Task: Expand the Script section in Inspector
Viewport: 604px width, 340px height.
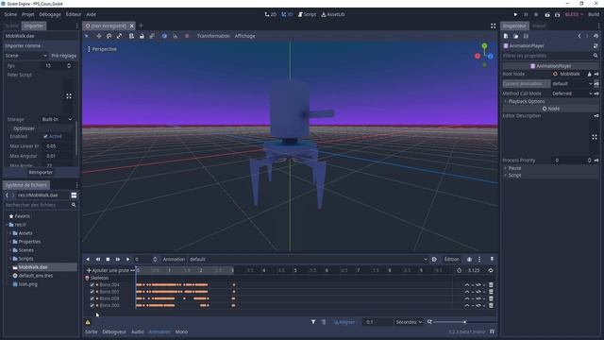Action: coord(550,176)
